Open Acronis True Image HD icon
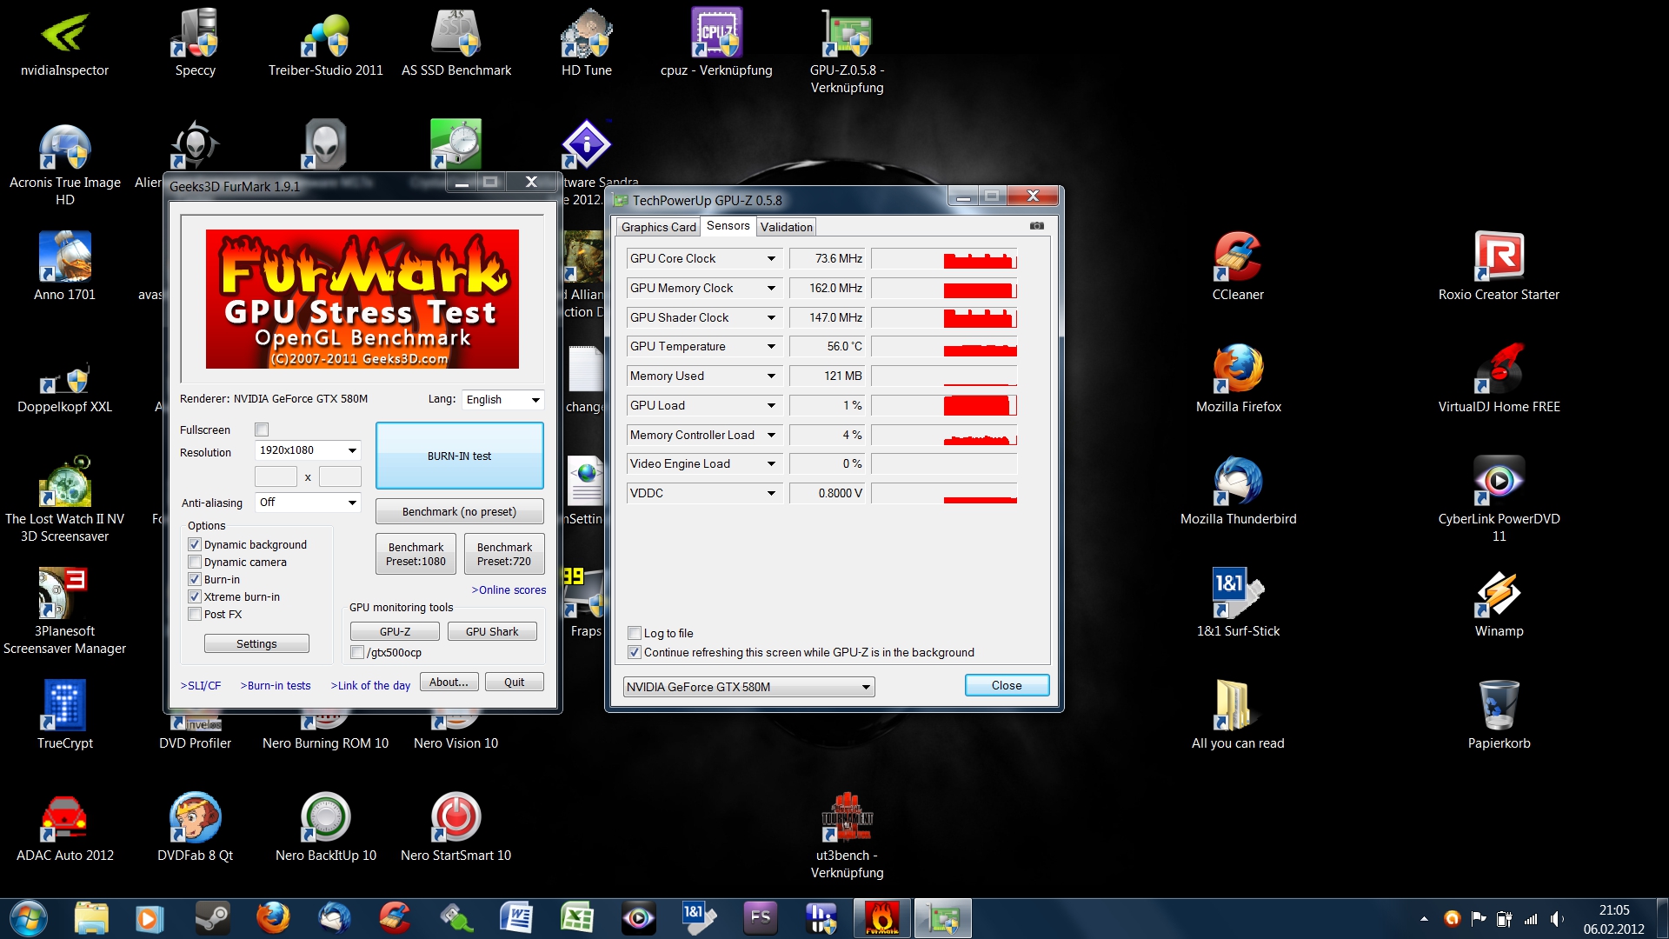This screenshot has width=1669, height=939. click(65, 165)
